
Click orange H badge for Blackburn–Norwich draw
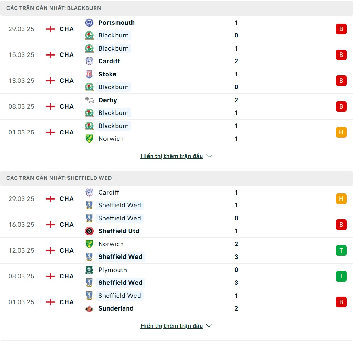(x=341, y=132)
